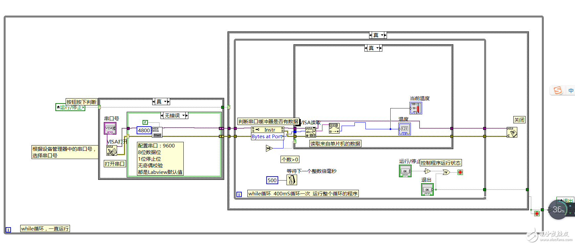Click the while循环，一直运行 comment

45,228
